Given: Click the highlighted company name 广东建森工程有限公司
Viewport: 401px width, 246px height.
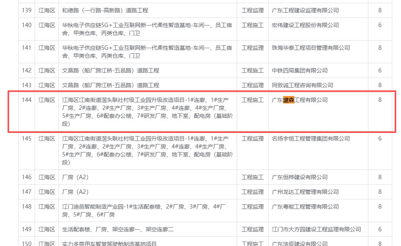Looking at the screenshot, I should 298,100.
